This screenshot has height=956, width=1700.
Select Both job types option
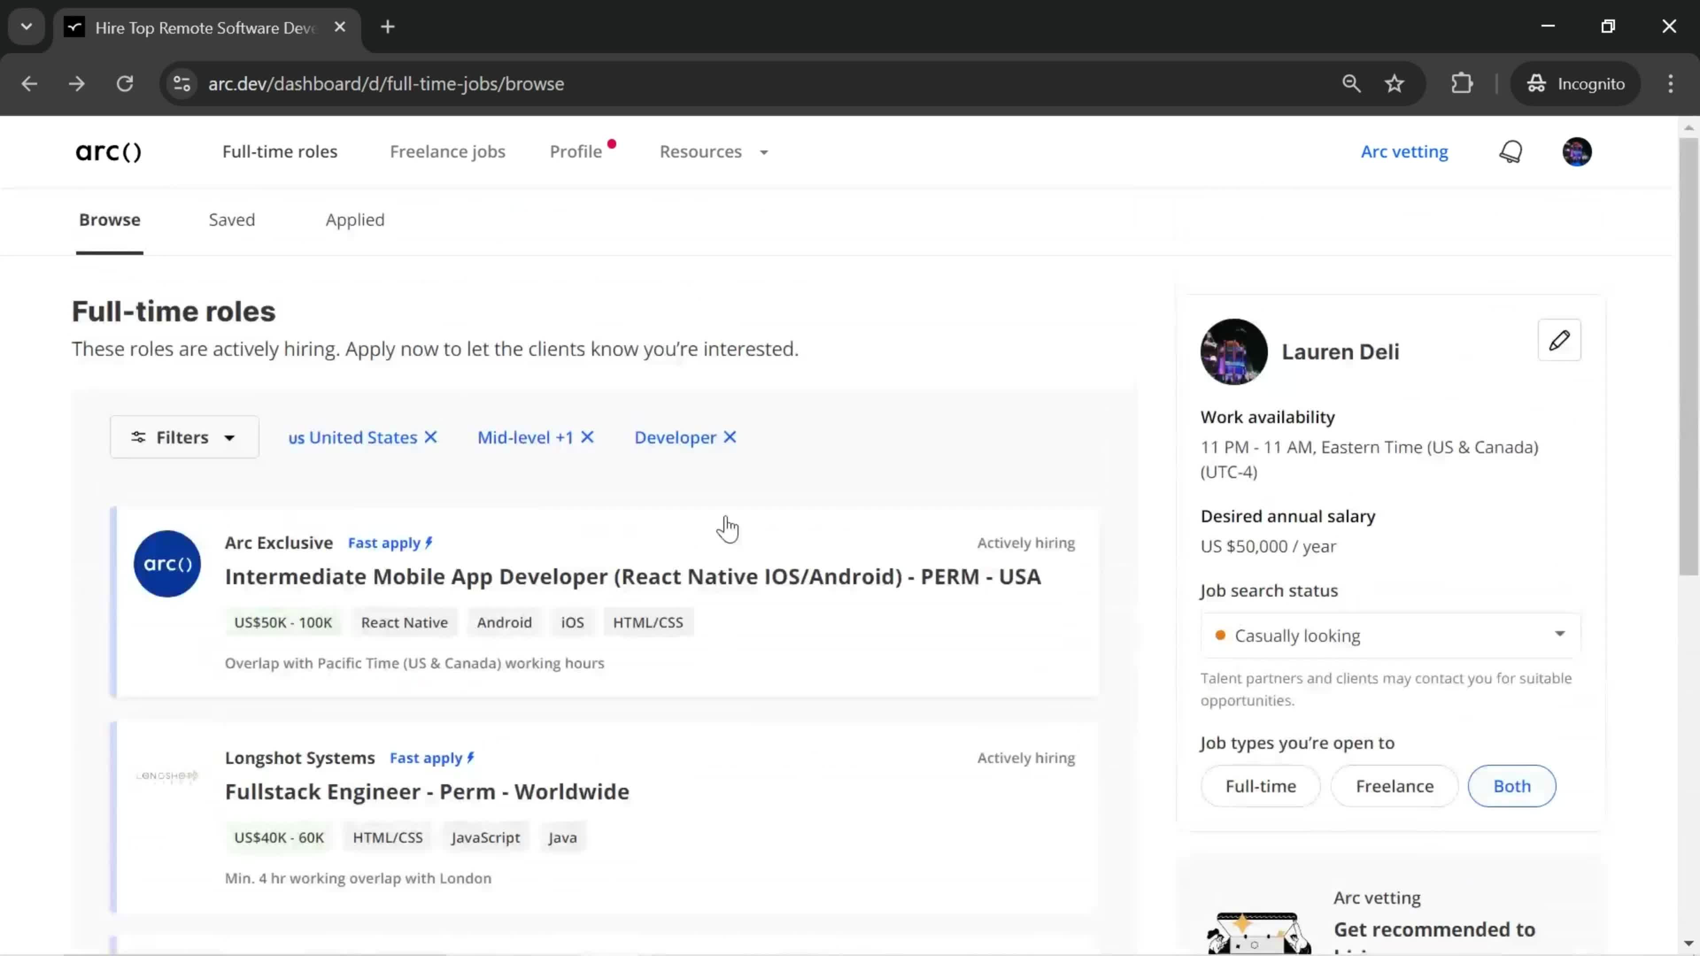(1511, 786)
